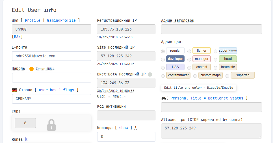The height and width of the screenshot is (143, 273).
Task: Click the Runes R icon
Action: 26,139
